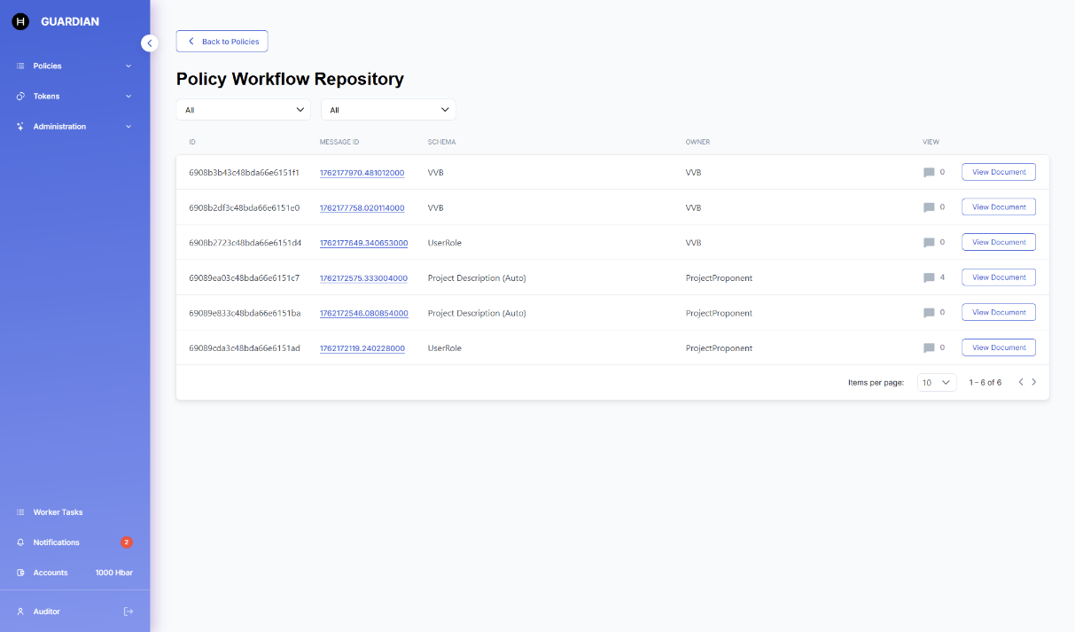The image size is (1075, 632).
Task: View Document for UserRole VVB row
Action: click(998, 242)
